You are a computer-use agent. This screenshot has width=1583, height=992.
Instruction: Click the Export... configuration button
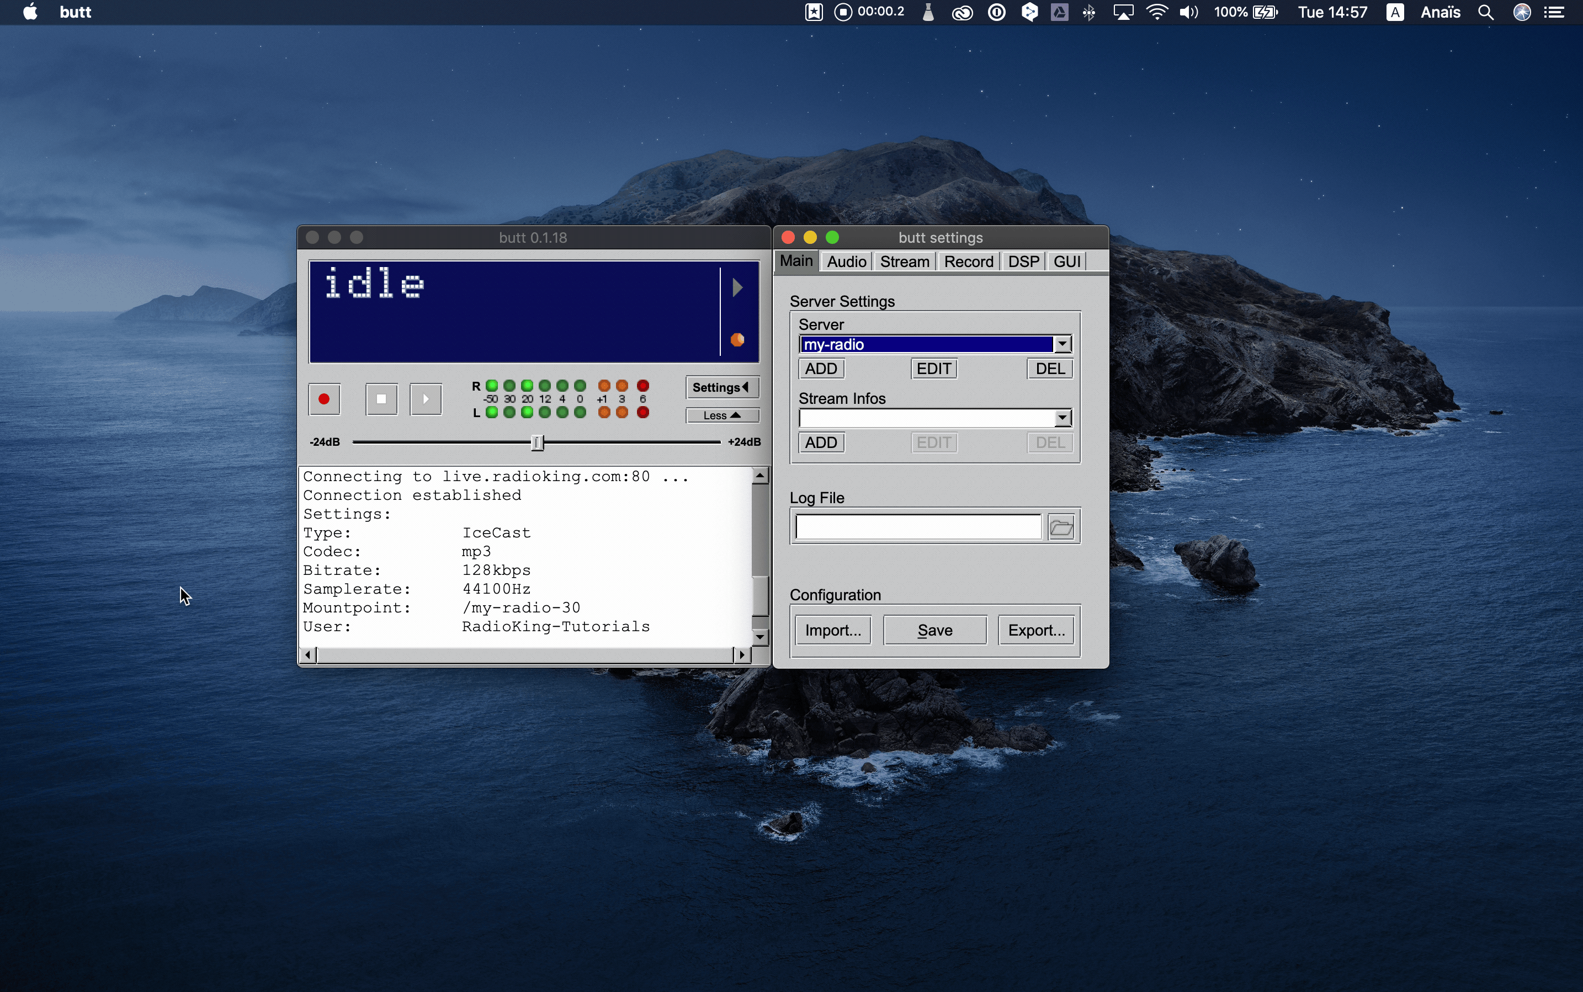click(x=1035, y=630)
